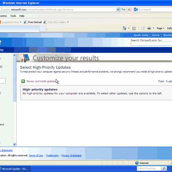Click the Home icon in command bar
This screenshot has width=172, height=172.
click(124, 28)
